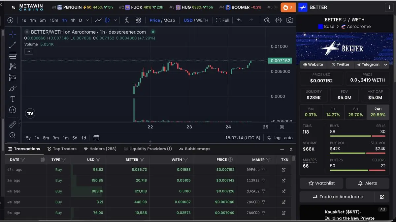Open chart settings gear
The height and width of the screenshot is (222, 396).
pyautogui.click(x=278, y=20)
